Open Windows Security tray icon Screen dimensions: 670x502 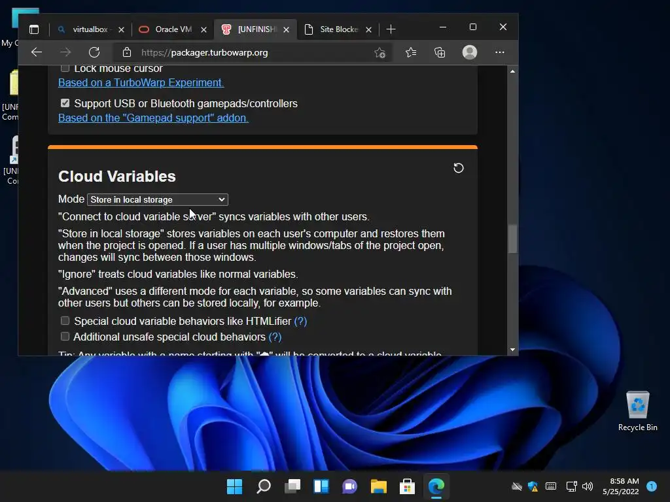533,486
